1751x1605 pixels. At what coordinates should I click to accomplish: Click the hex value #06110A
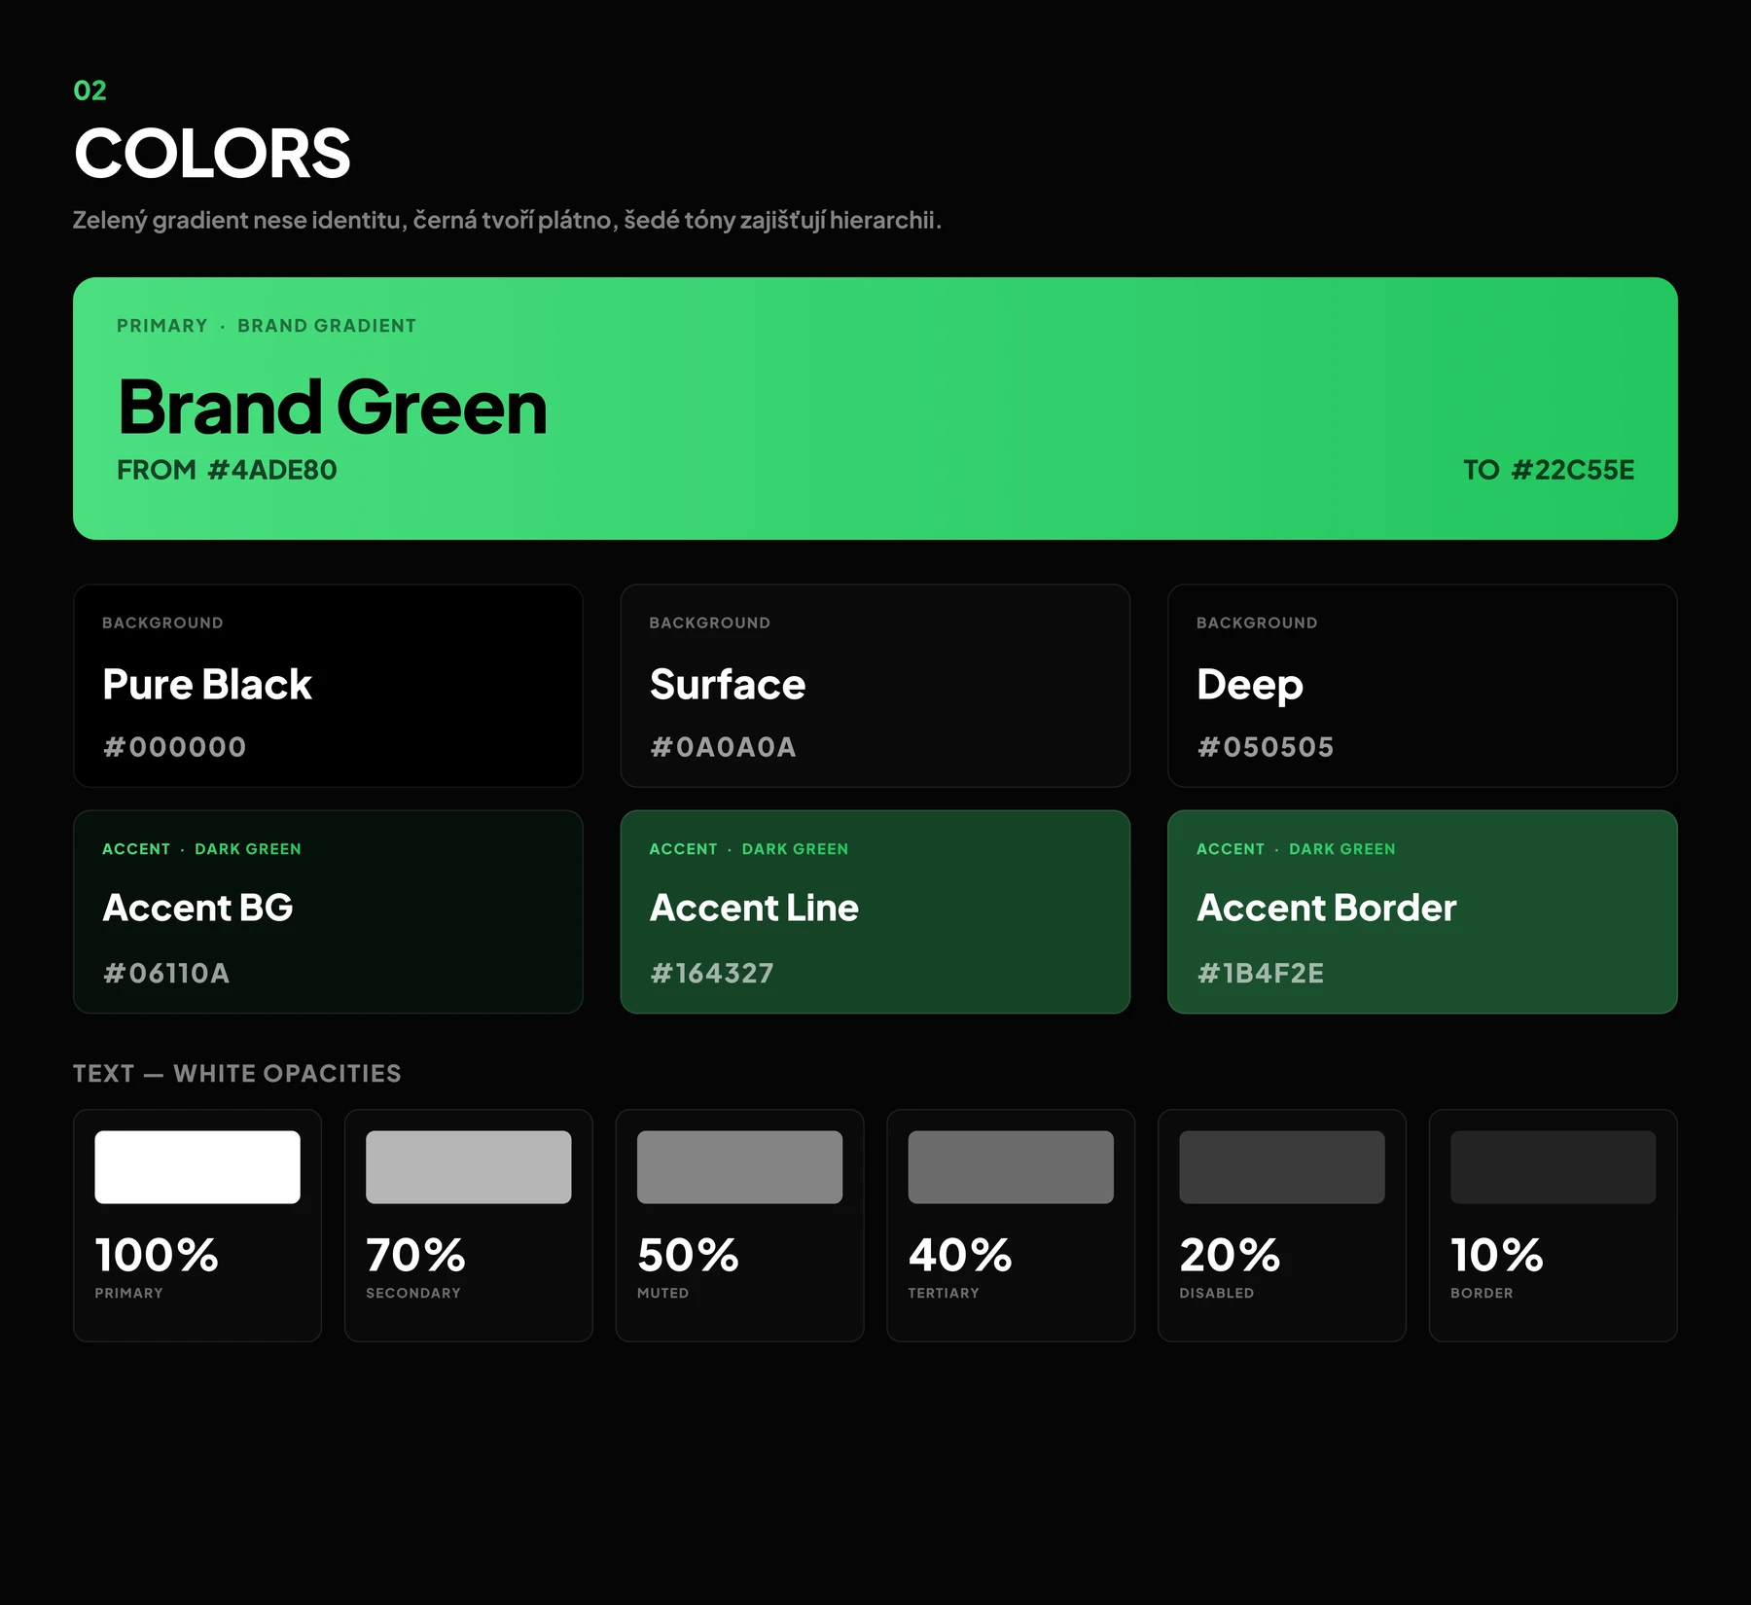166,973
